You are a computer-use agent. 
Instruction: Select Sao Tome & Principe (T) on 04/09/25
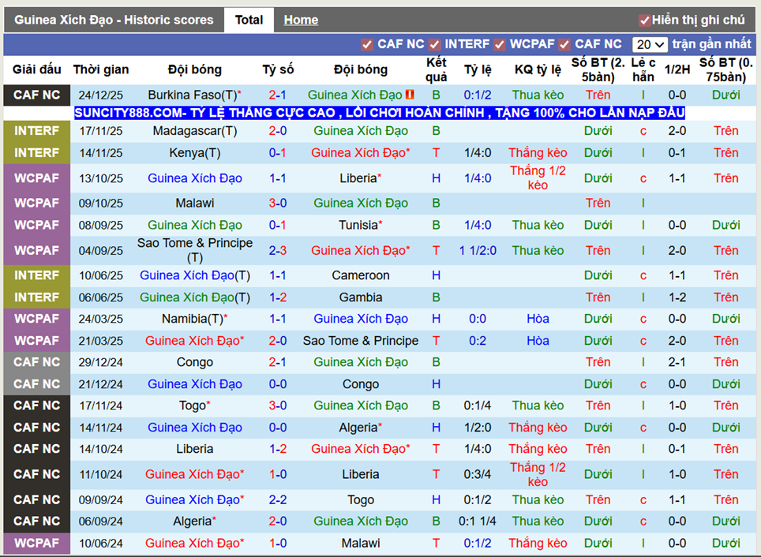tap(195, 250)
